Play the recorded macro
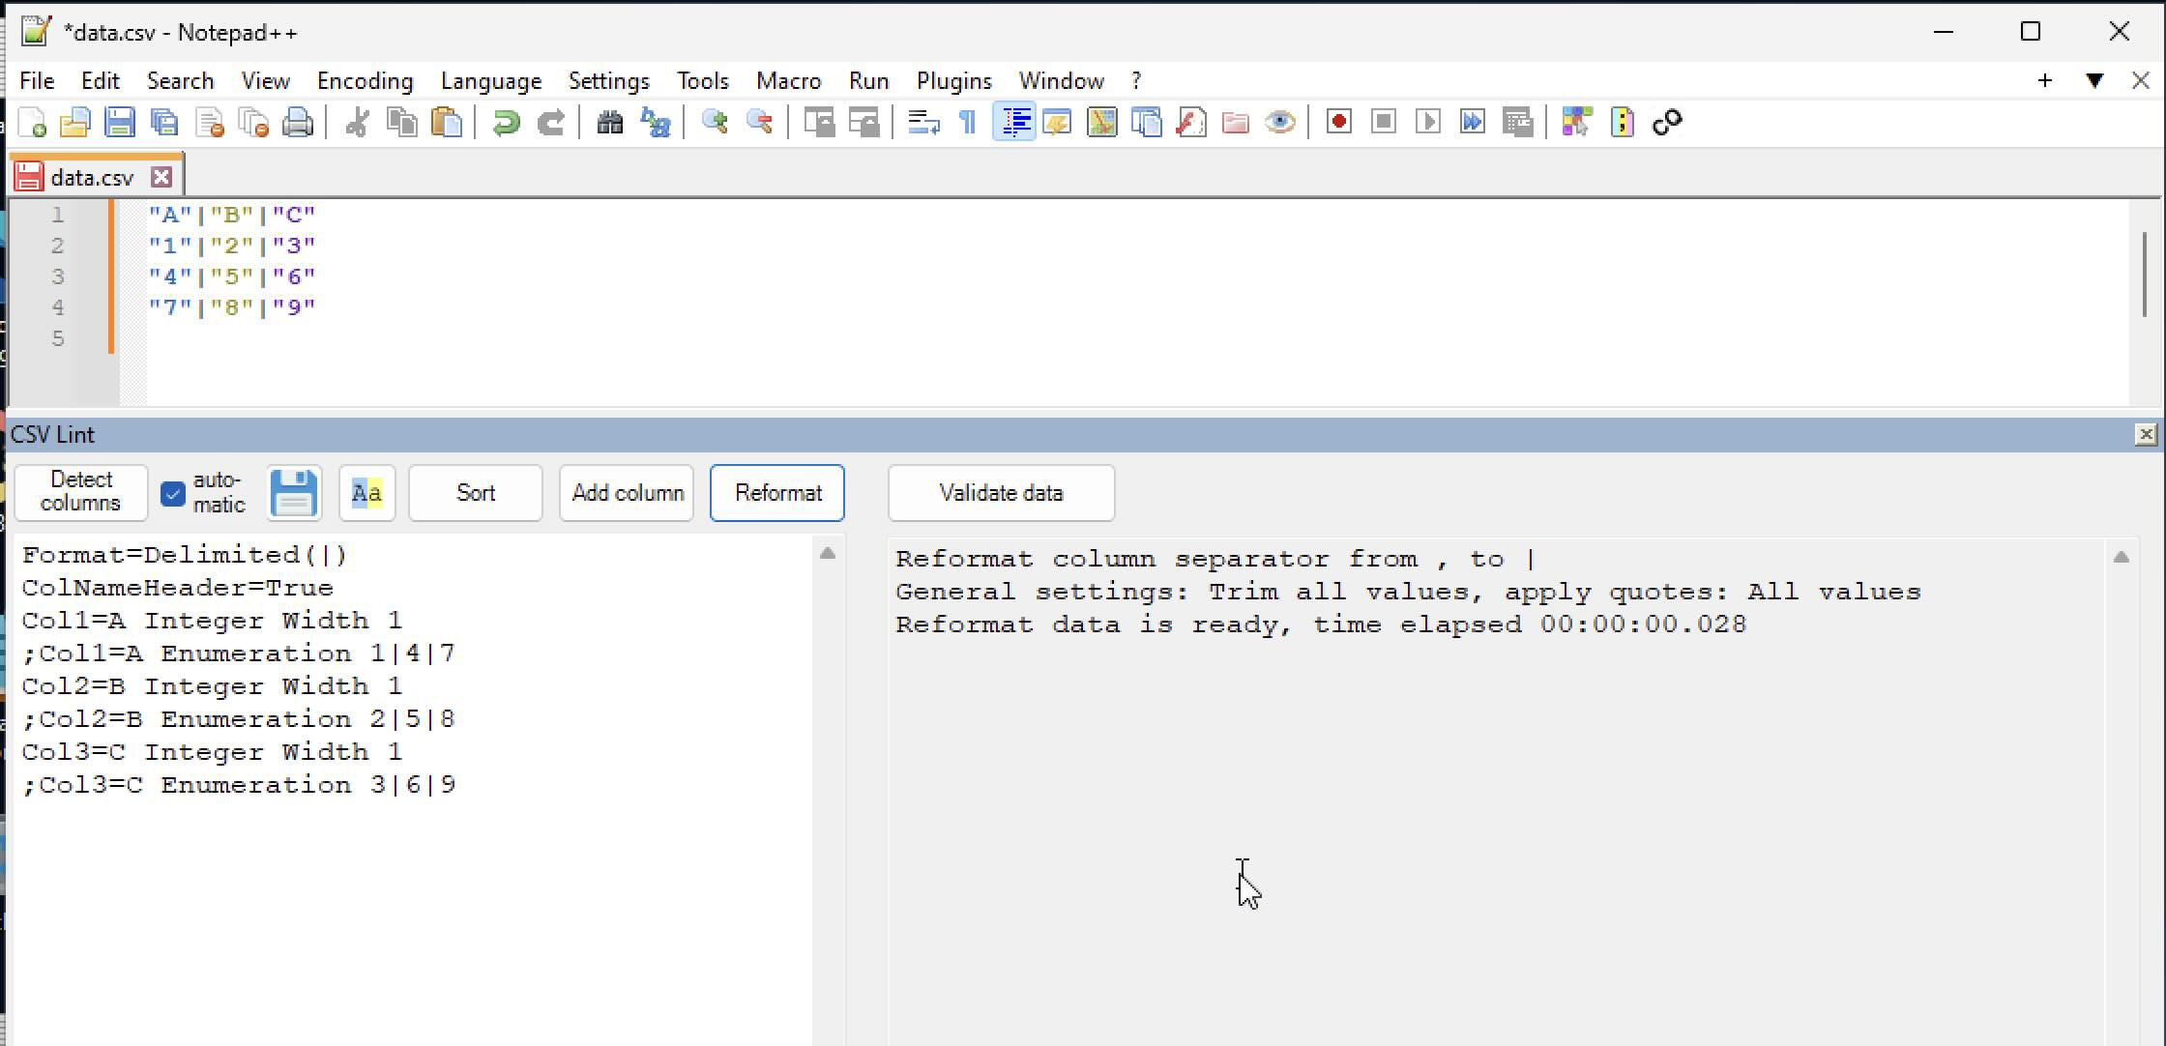 tap(1427, 122)
